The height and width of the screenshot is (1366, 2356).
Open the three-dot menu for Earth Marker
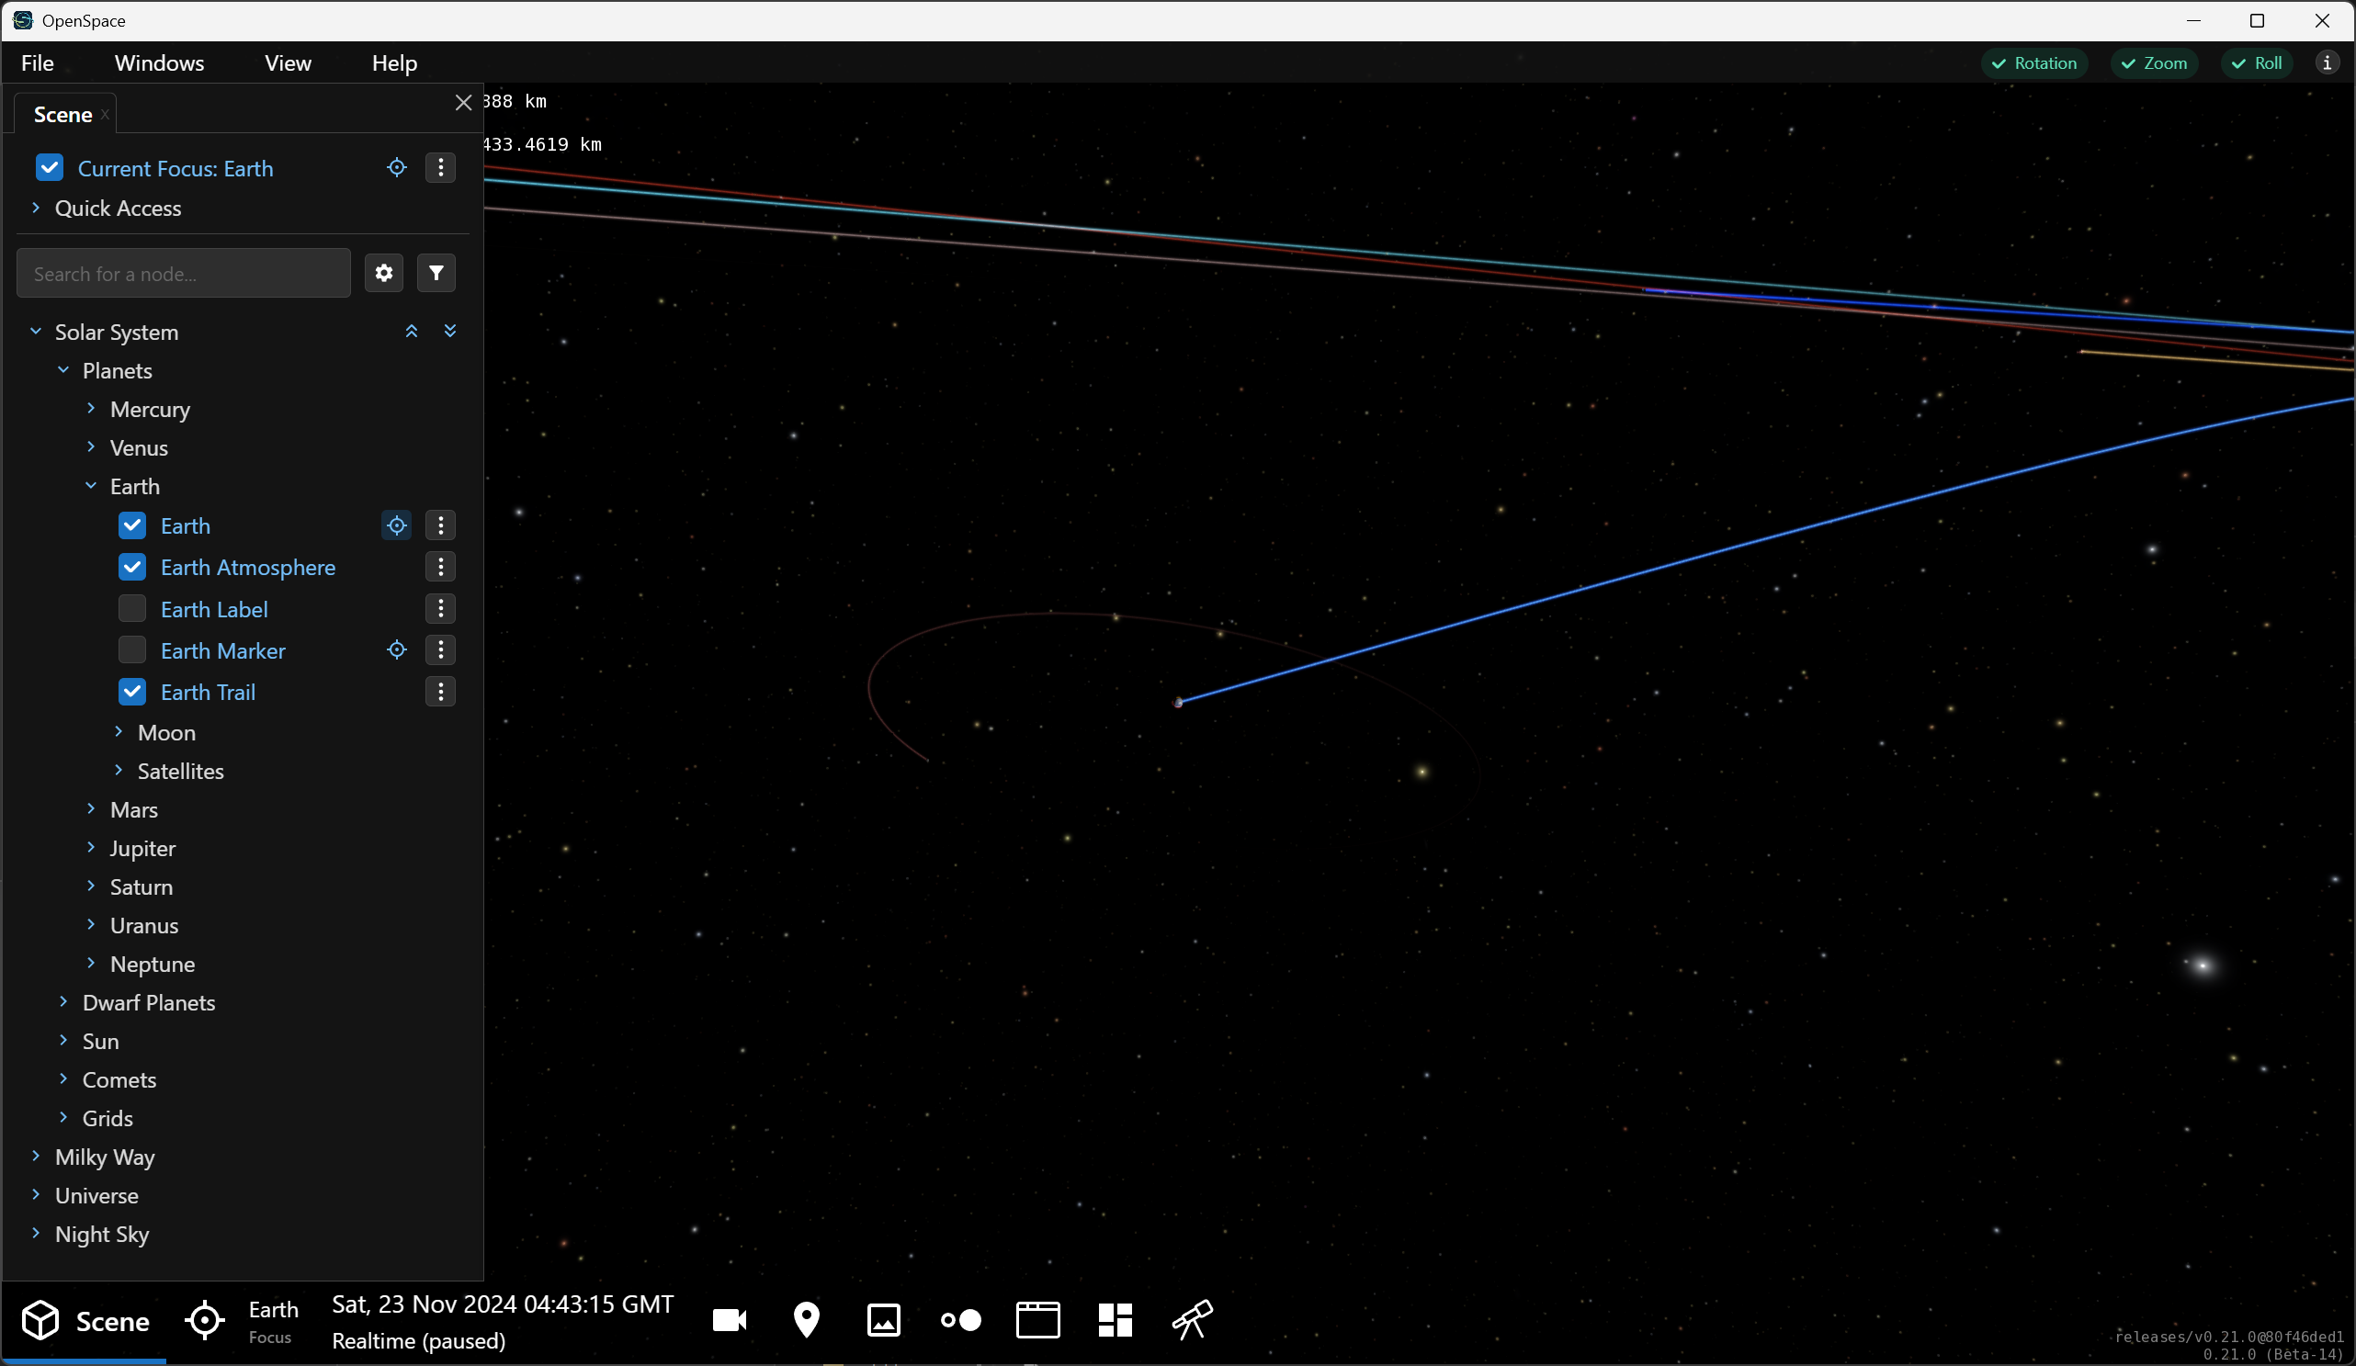[x=440, y=649]
